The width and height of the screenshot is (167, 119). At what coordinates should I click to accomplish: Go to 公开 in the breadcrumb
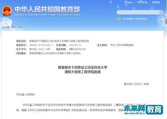[20, 27]
